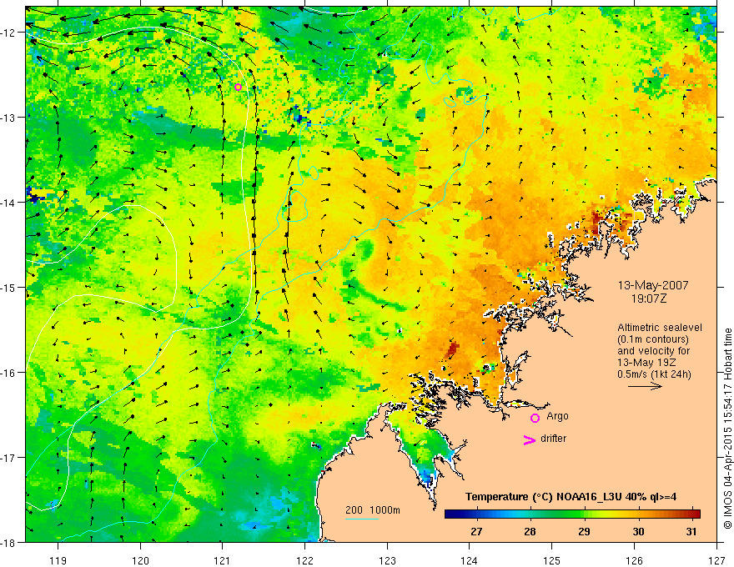734x567 pixels.
Task: Click the '19:07Z' time text
Action: [x=649, y=298]
